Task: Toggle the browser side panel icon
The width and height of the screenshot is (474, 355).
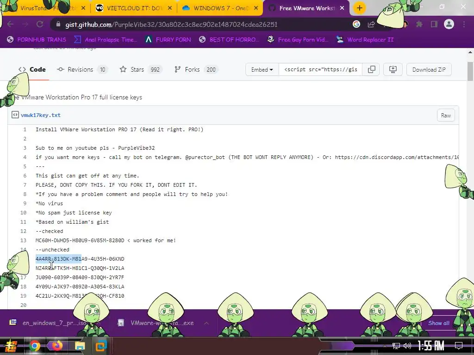Action: coord(434,24)
